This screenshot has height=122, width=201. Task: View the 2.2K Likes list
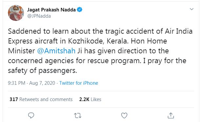coord(90,99)
